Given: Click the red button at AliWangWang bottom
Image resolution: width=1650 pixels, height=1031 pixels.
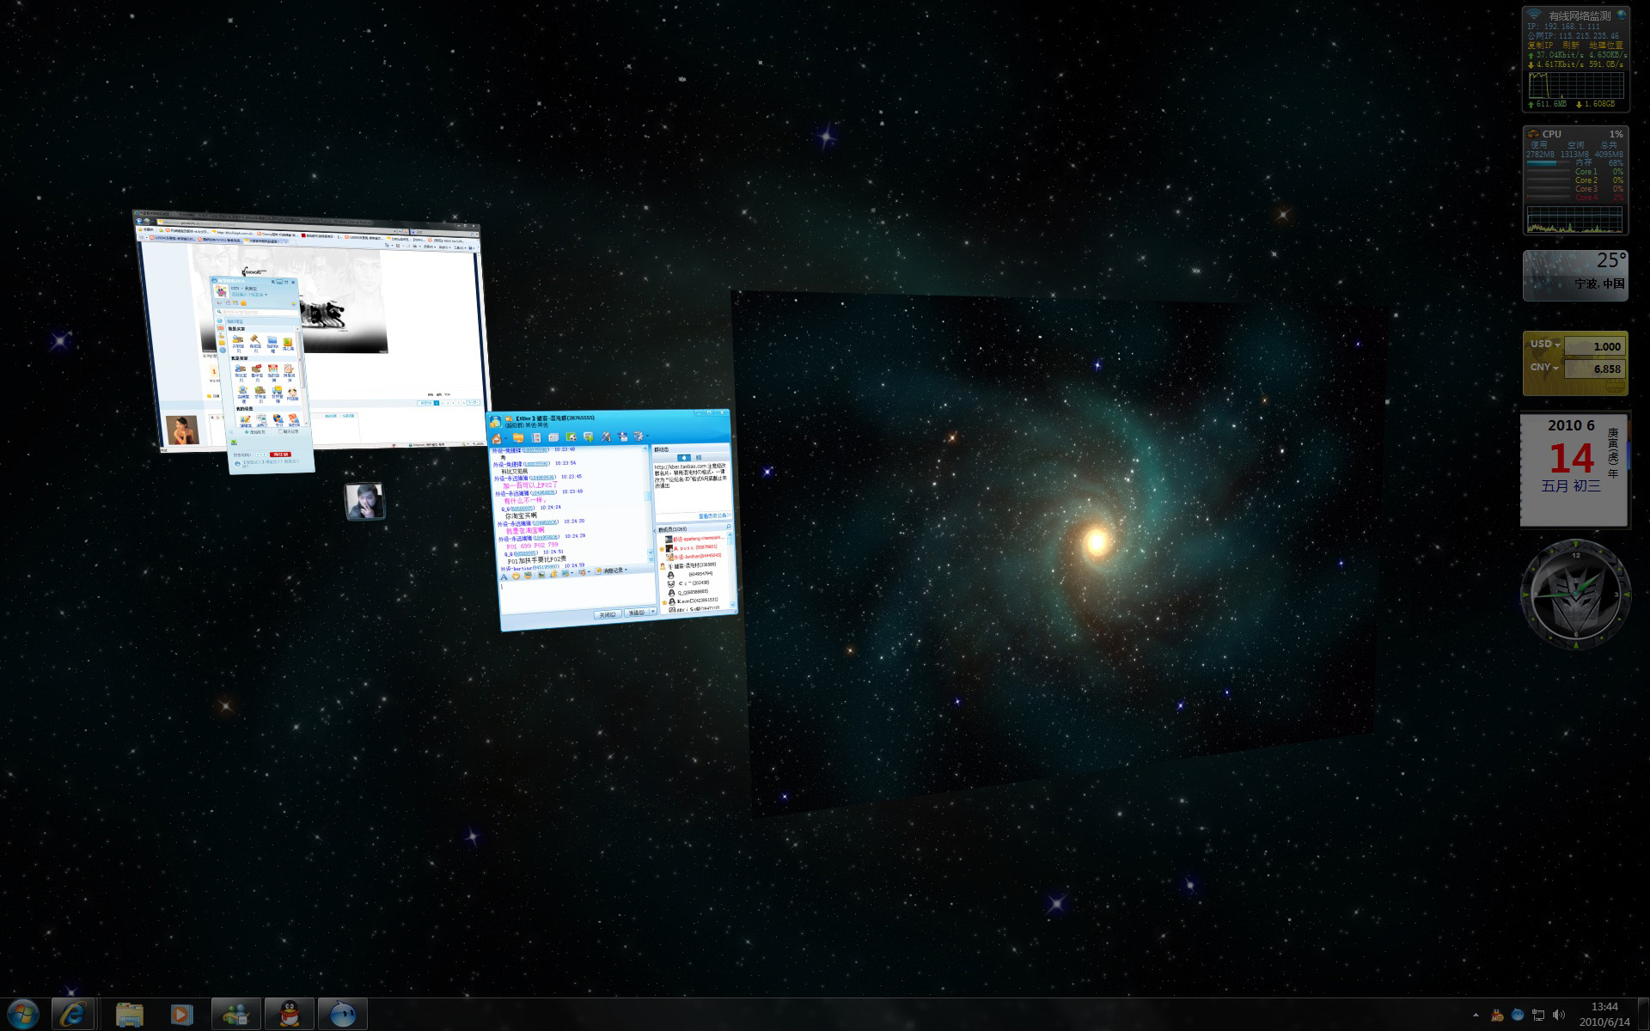Looking at the screenshot, I should pos(280,454).
